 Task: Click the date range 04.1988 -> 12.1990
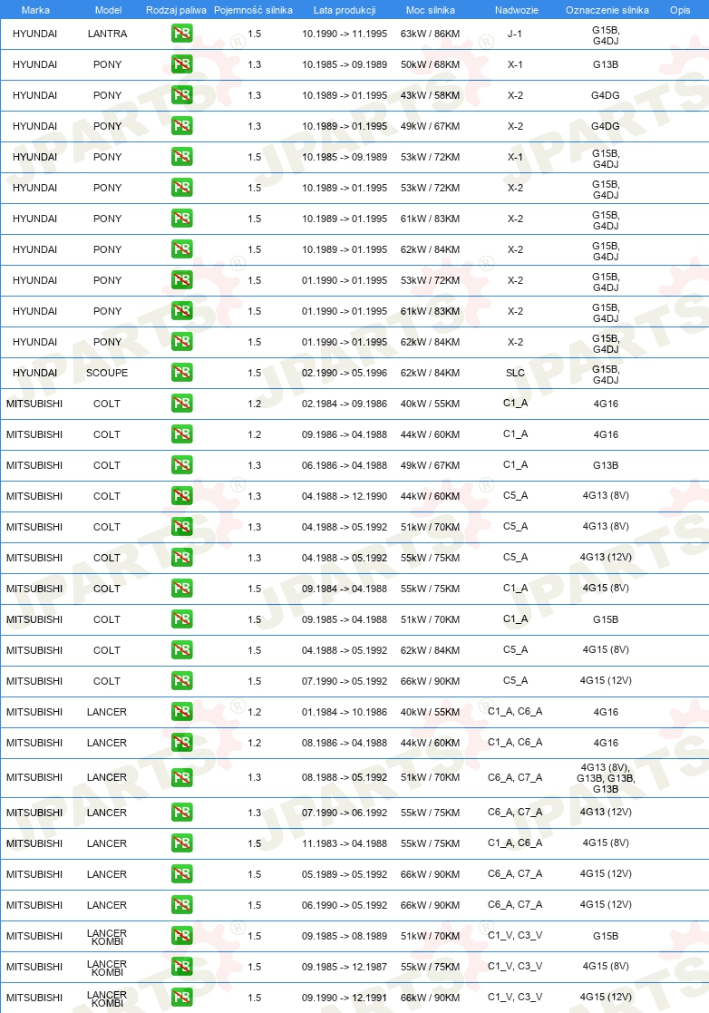[345, 496]
